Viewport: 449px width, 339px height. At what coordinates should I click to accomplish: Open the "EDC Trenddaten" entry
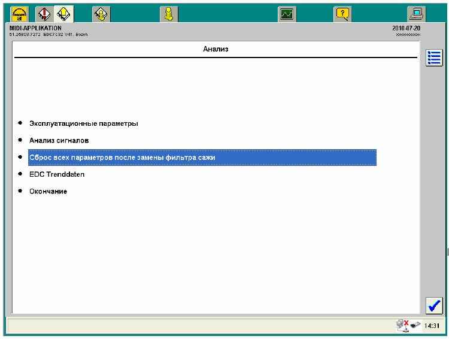(57, 174)
